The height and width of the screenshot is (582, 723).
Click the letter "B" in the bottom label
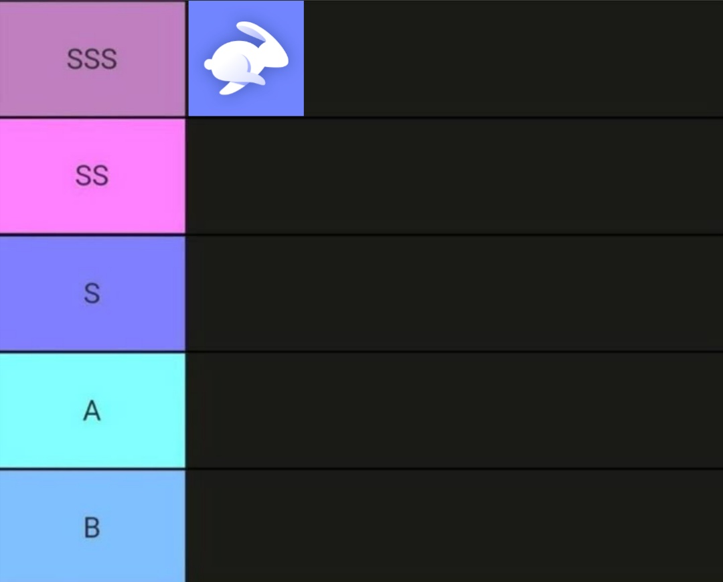pos(92,528)
